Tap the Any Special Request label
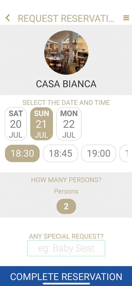132x286 pixels. click(66, 237)
